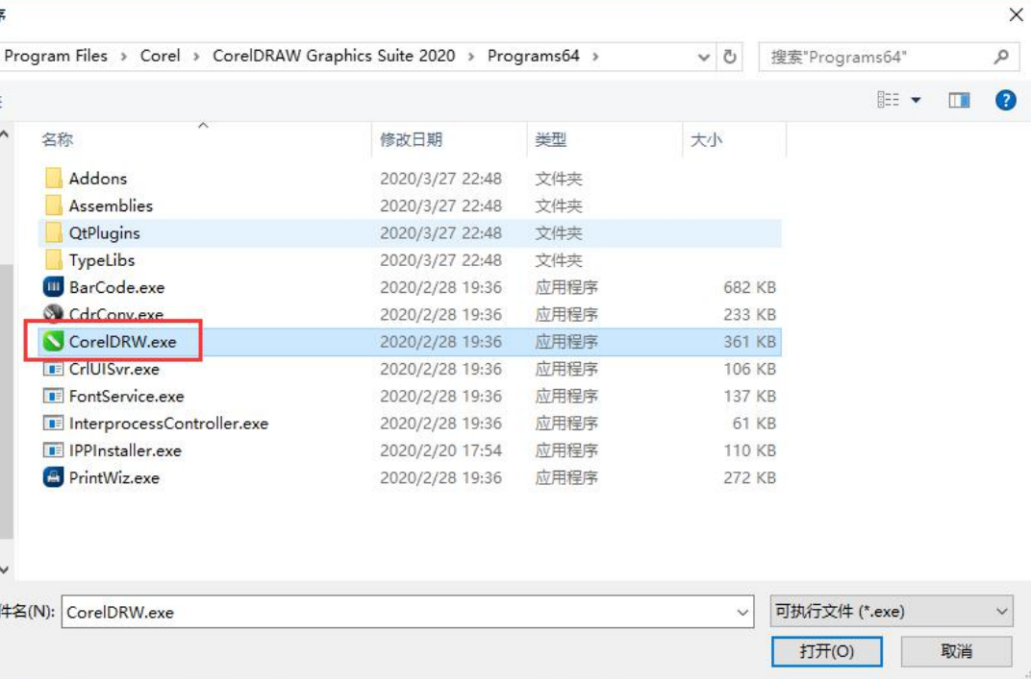Image resolution: width=1031 pixels, height=679 pixels.
Task: Click the 取消 button
Action: [956, 651]
